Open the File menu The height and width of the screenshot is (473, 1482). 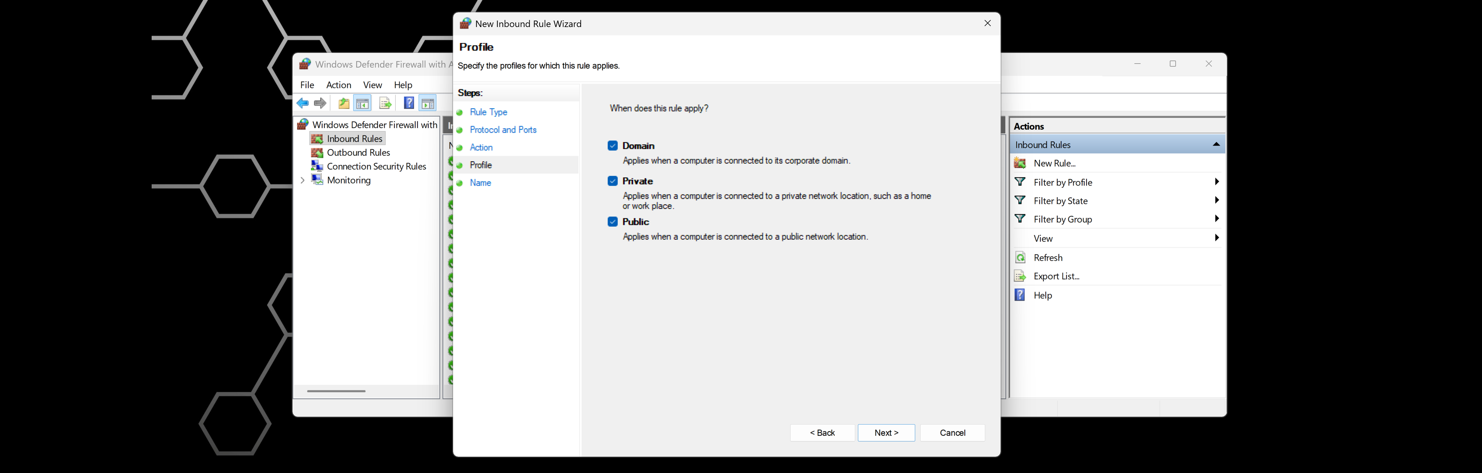307,85
